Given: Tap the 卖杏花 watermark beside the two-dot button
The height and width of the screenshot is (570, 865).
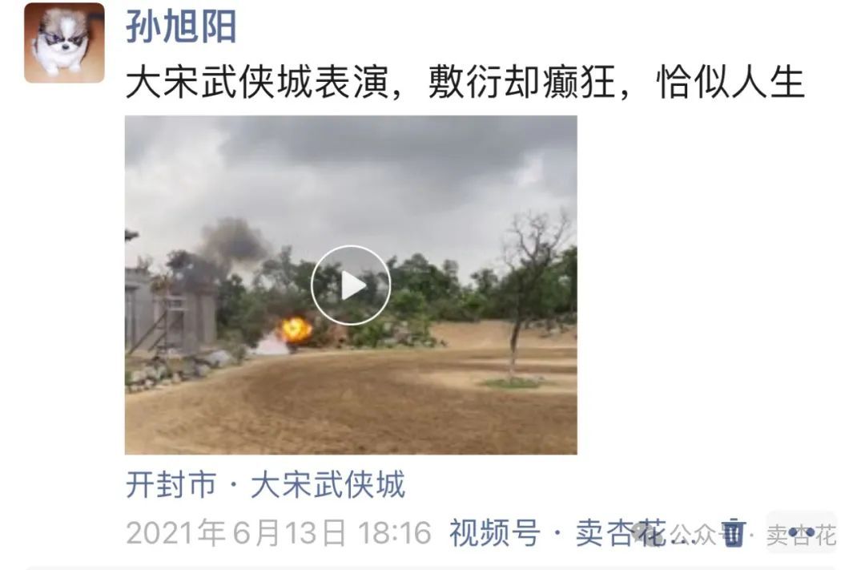Looking at the screenshot, I should coord(802,535).
